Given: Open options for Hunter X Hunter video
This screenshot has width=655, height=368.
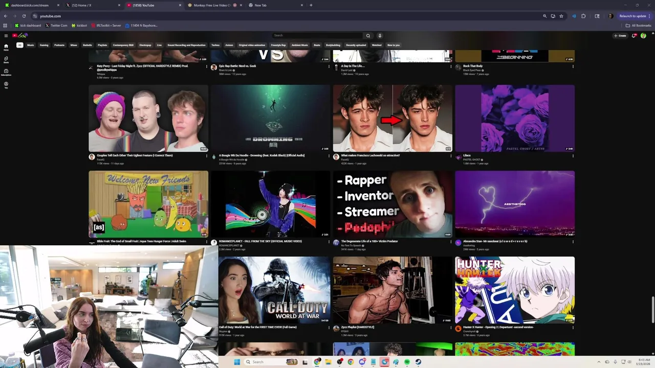Looking at the screenshot, I should (x=573, y=328).
